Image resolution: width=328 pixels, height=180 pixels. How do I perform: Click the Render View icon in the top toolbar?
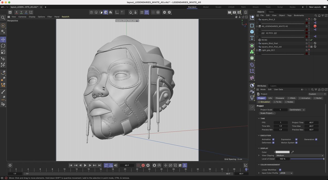point(230,12)
